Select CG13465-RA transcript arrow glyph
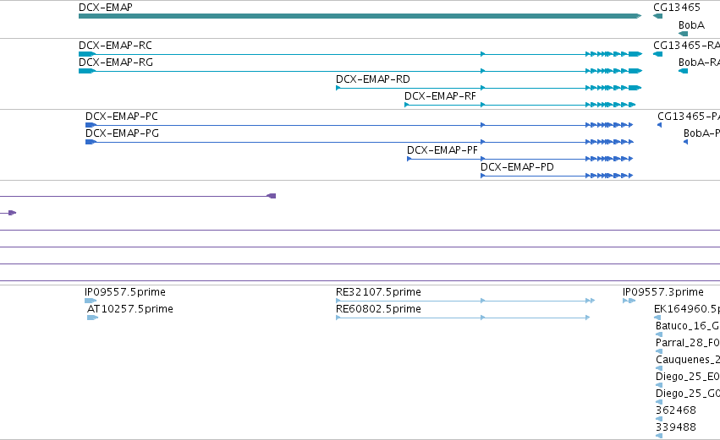 click(657, 54)
